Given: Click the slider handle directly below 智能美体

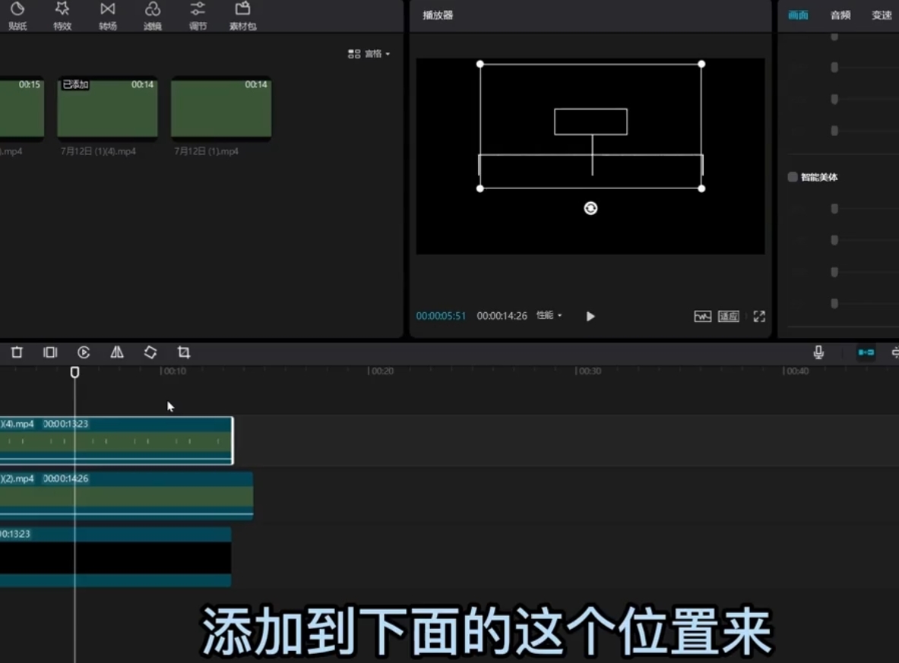Looking at the screenshot, I should tap(834, 209).
